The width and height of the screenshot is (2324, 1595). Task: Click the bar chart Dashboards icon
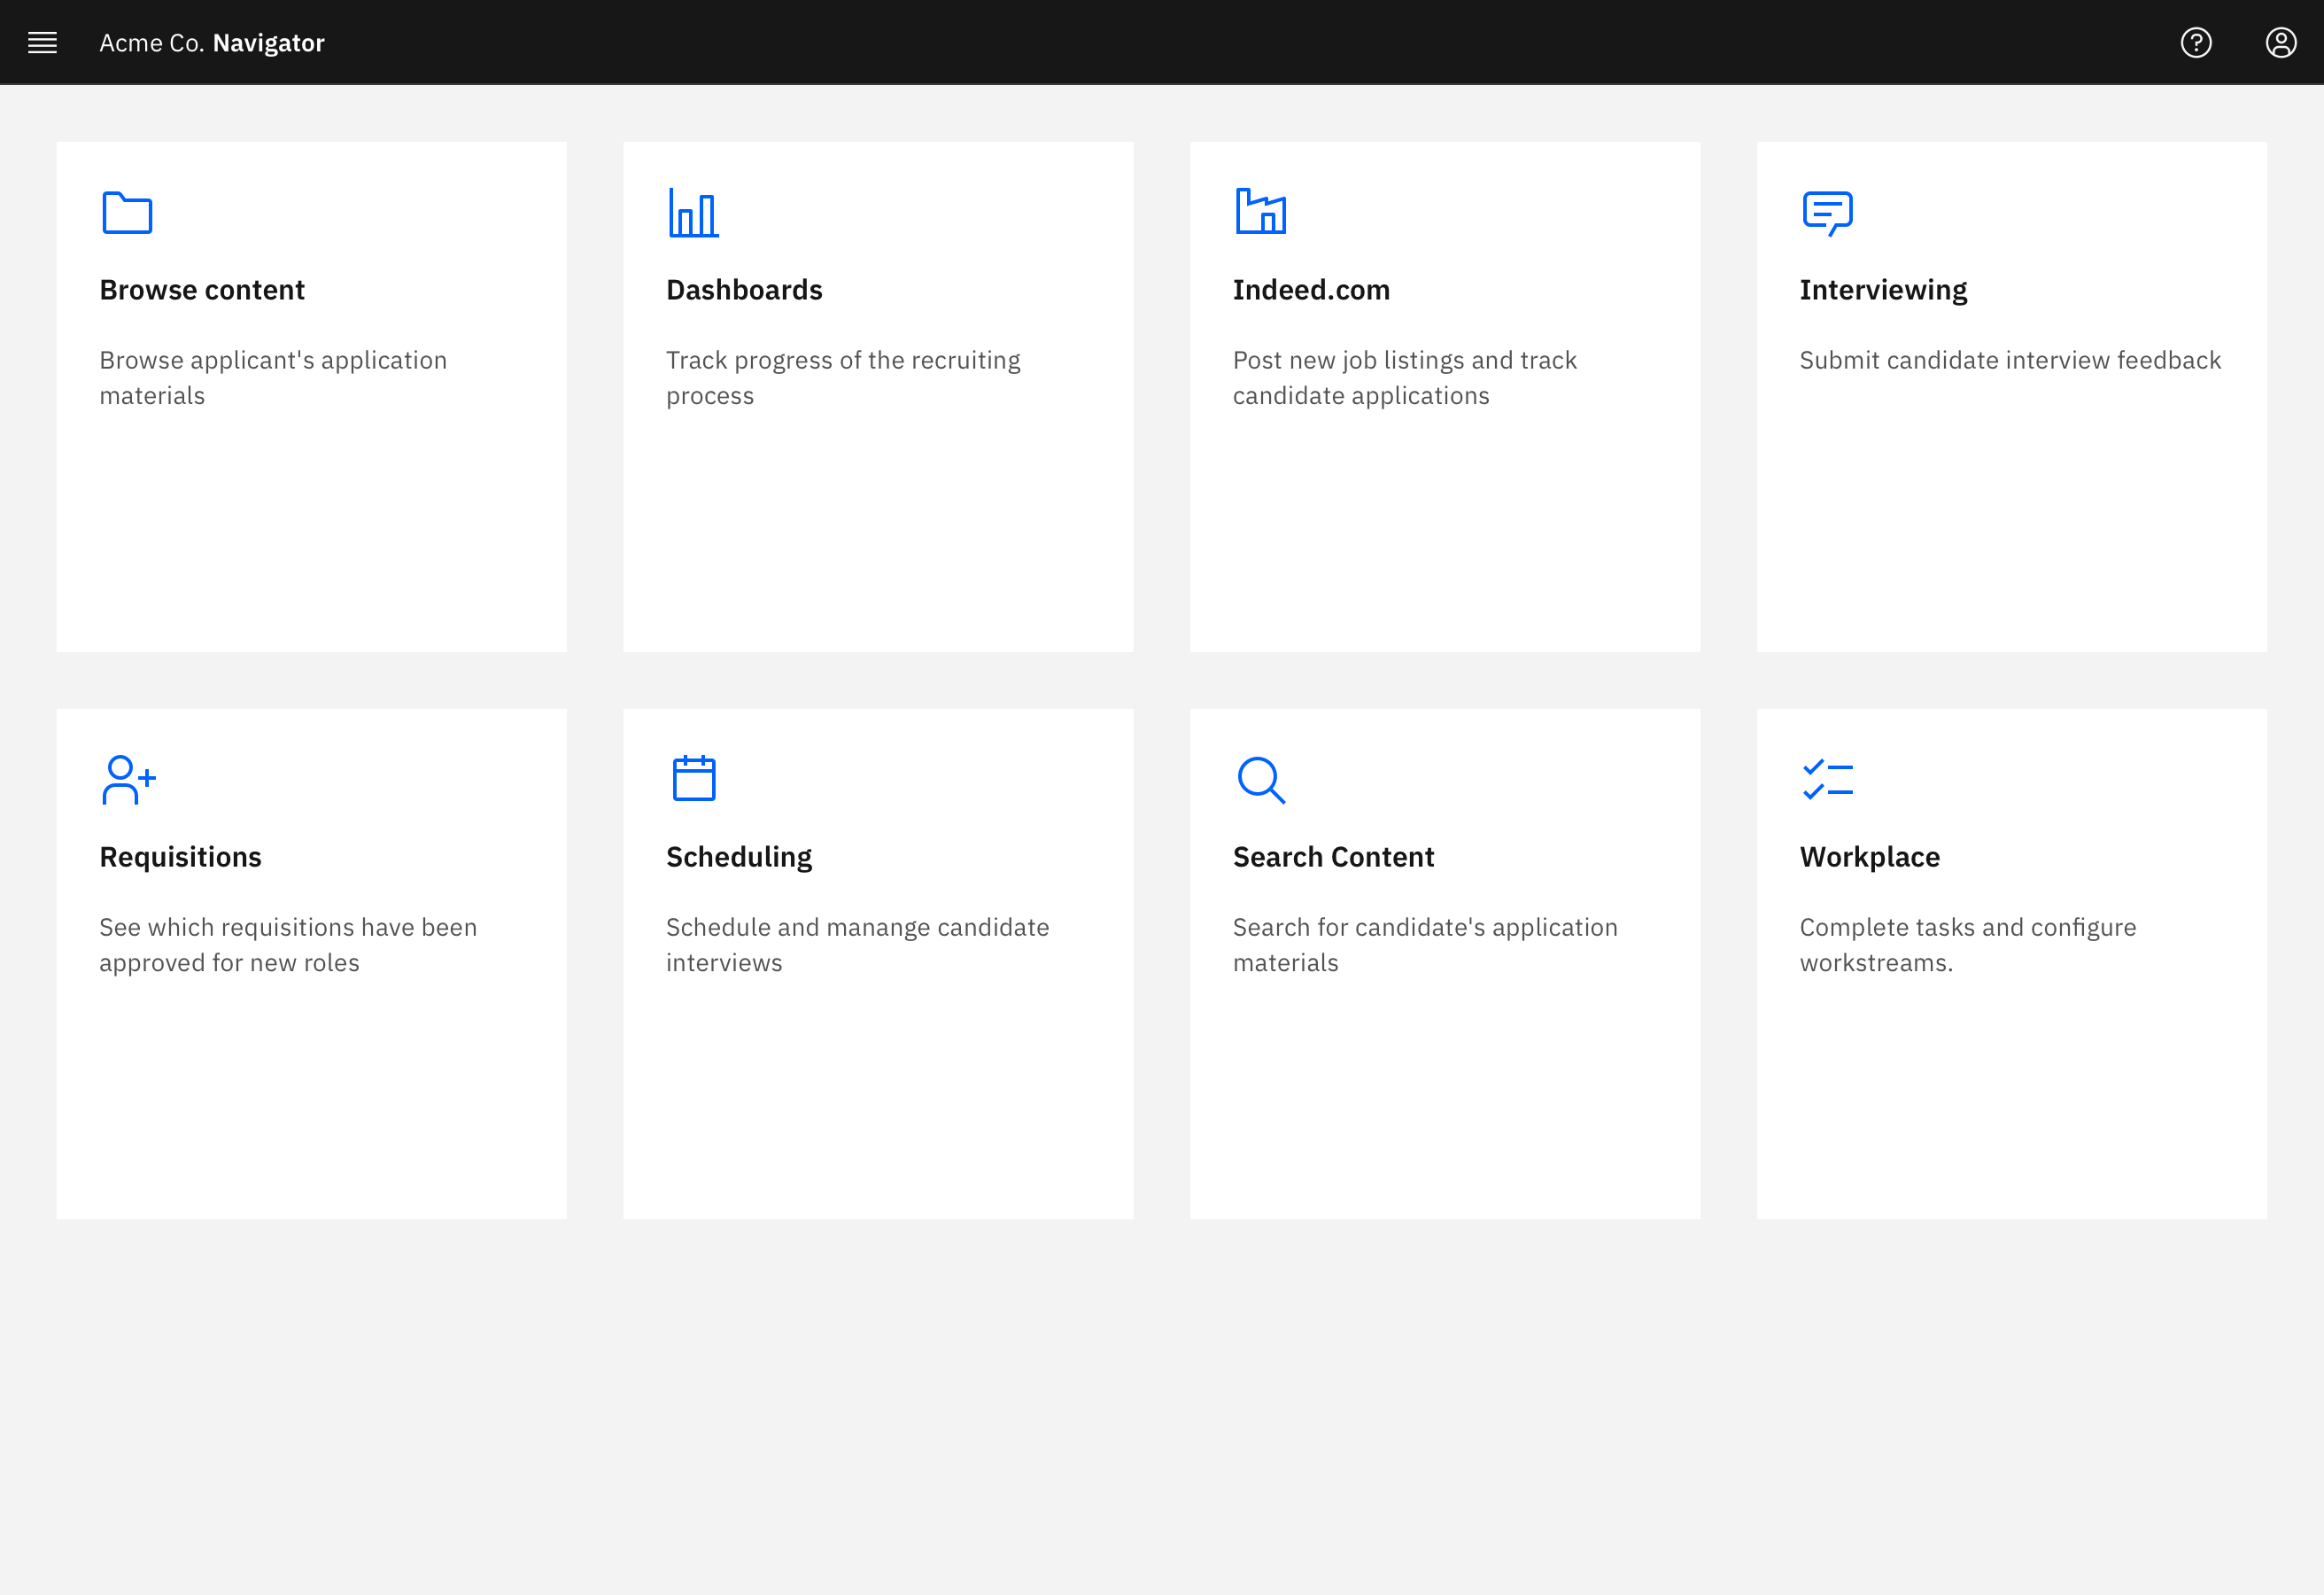click(x=693, y=212)
